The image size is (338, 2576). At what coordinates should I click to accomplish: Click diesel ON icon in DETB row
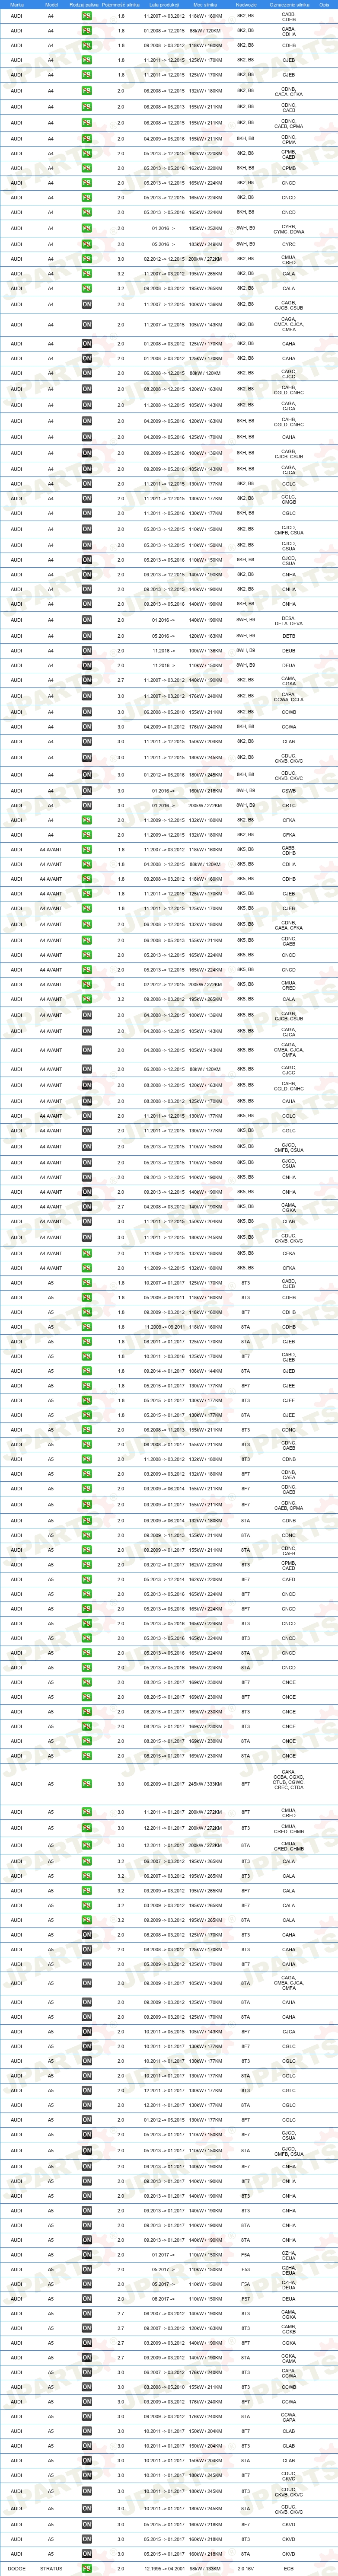point(87,636)
